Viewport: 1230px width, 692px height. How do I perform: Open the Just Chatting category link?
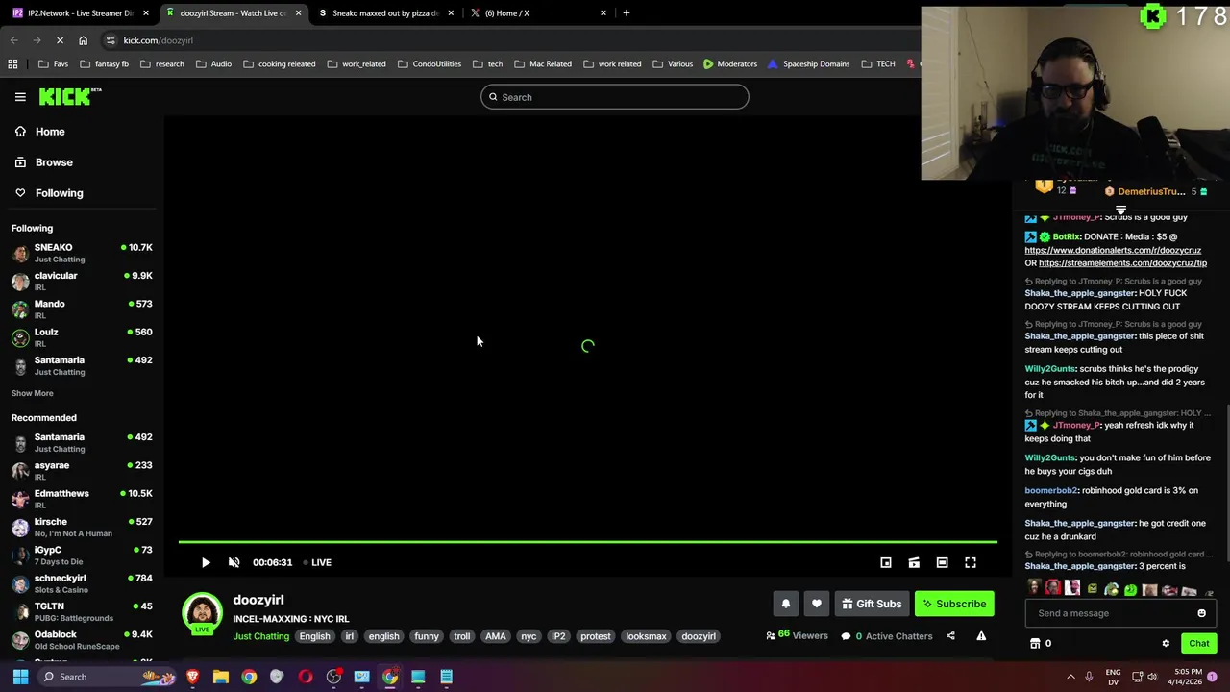[260, 636]
